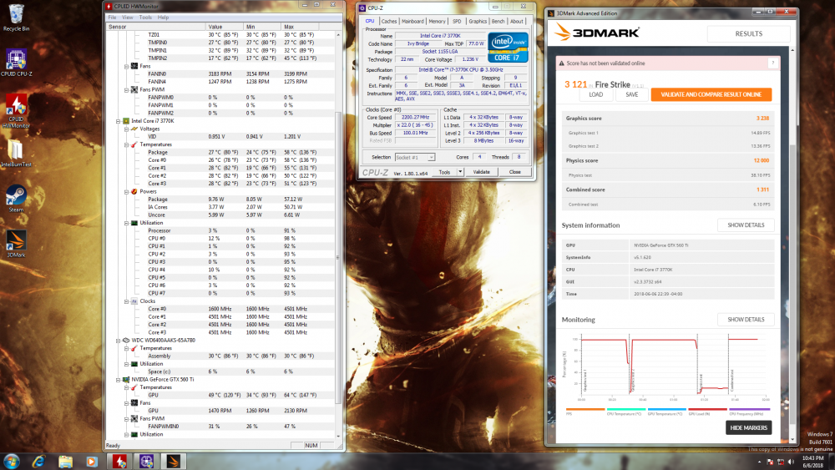Click the down arrow of the 3DMark scrollbar
This screenshot has width=835, height=470.
tap(792, 440)
